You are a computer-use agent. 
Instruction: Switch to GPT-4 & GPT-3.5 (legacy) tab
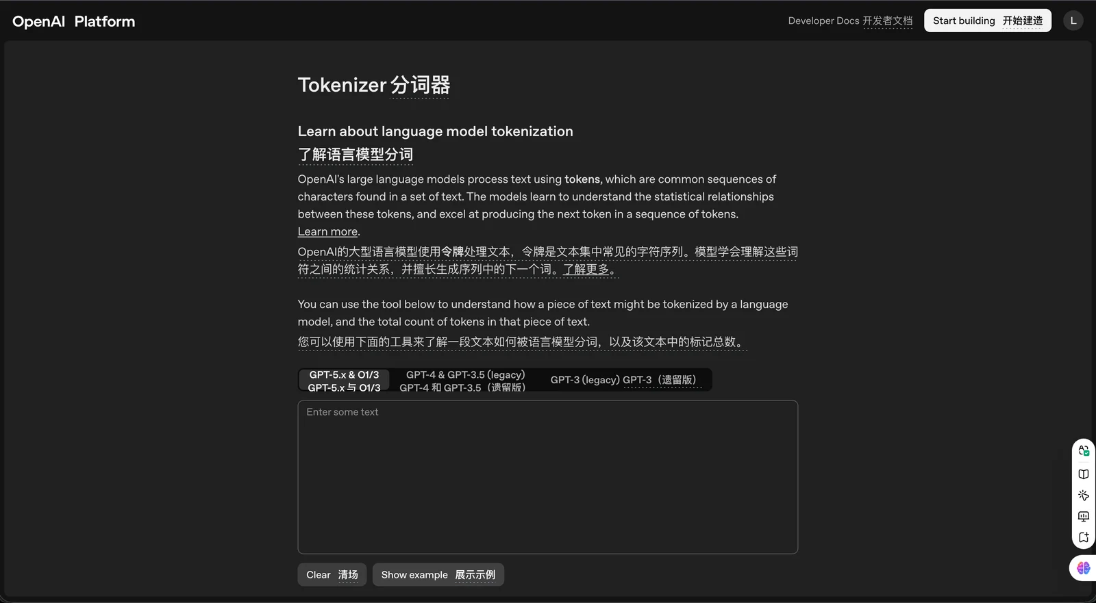(463, 381)
